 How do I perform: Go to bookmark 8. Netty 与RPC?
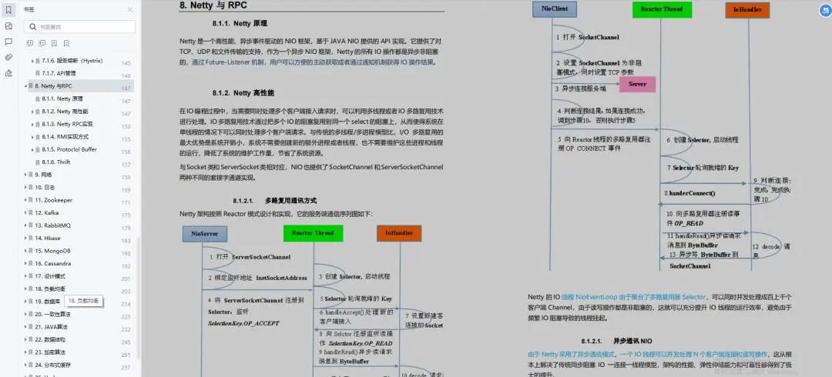(x=54, y=86)
